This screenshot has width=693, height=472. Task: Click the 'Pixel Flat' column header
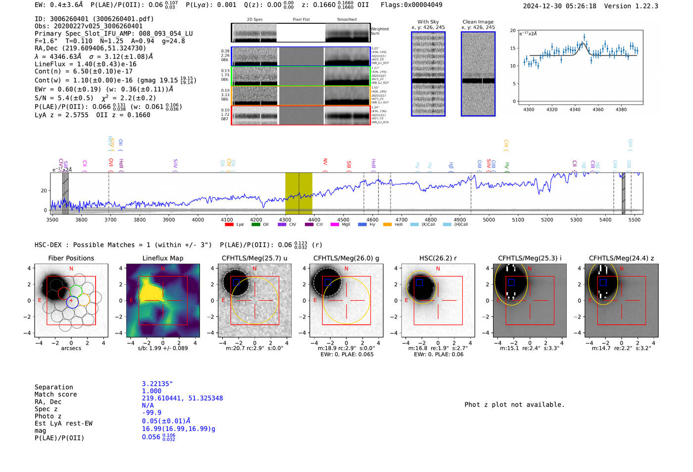[301, 20]
